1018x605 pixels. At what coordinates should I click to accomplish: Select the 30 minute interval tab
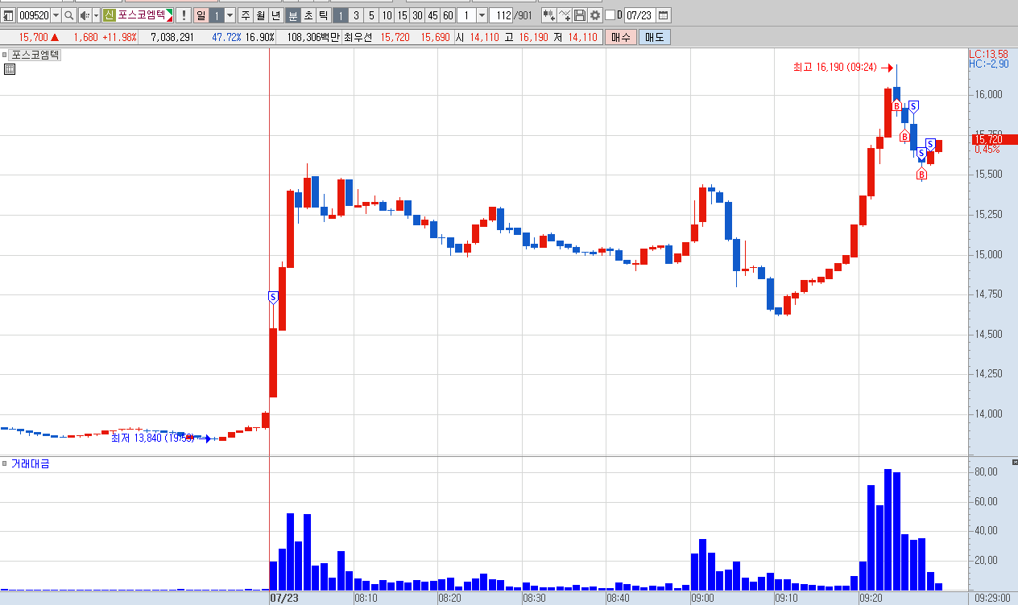pos(417,15)
